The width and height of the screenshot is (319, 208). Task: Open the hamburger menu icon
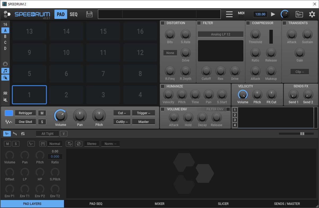pyautogui.click(x=229, y=14)
